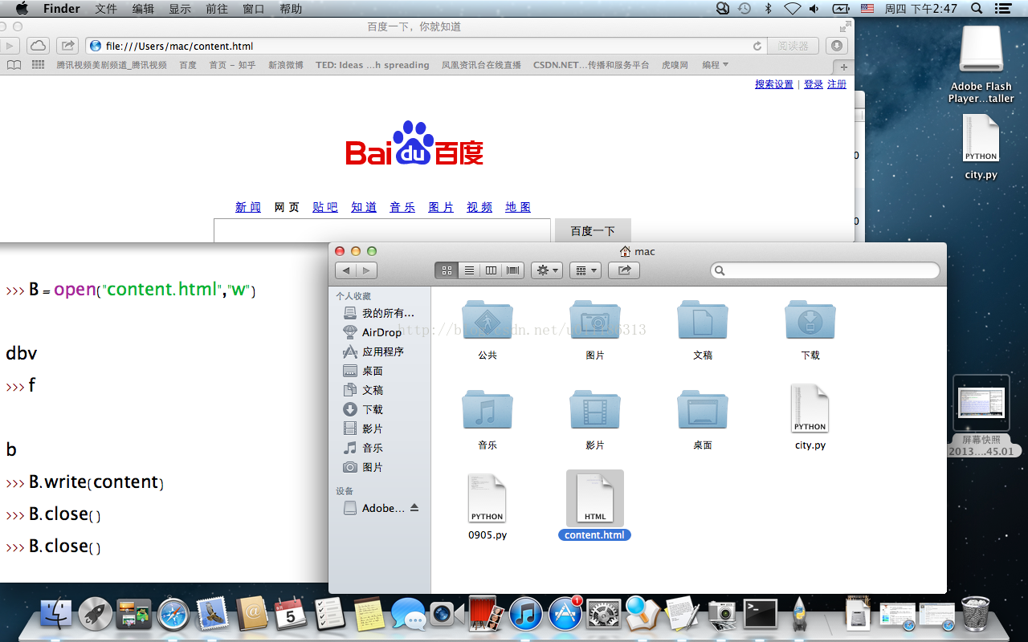Click the Bluetooth icon in menu bar

click(768, 9)
